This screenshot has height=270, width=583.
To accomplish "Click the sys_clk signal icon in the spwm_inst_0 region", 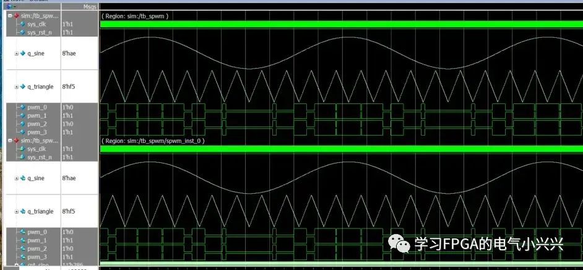I will click(23, 149).
